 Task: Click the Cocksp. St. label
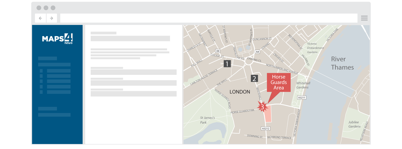point(217,56)
